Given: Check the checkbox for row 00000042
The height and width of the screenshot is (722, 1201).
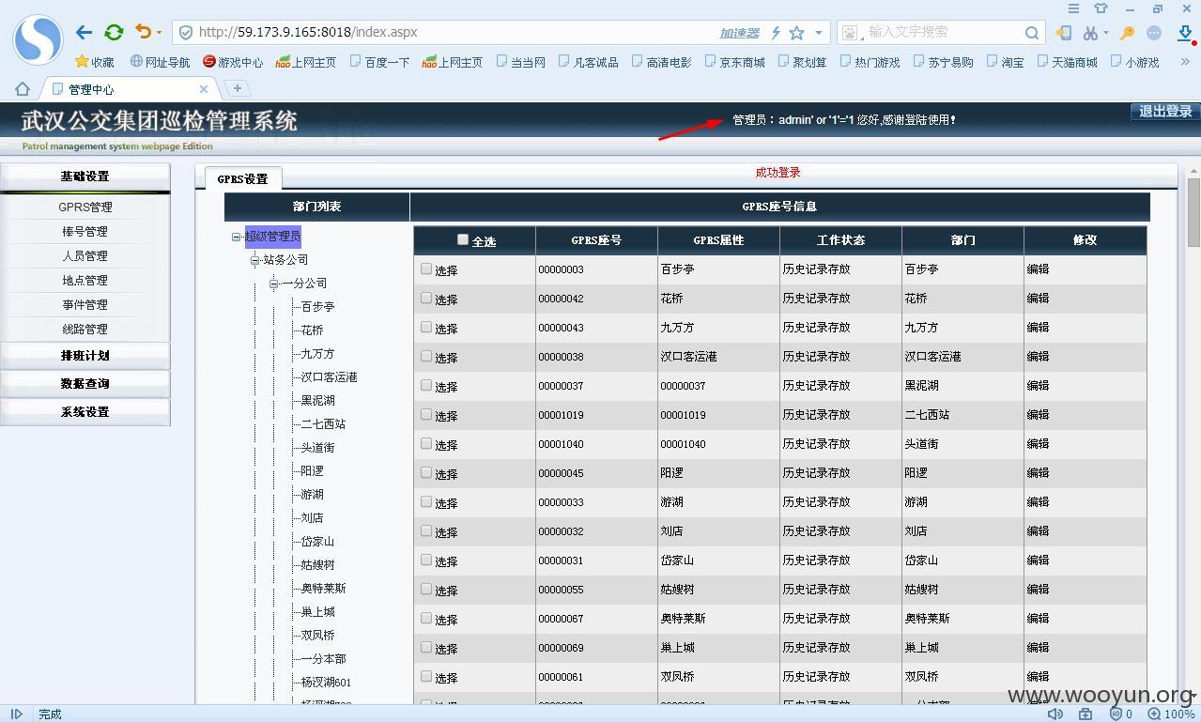Looking at the screenshot, I should pos(425,298).
